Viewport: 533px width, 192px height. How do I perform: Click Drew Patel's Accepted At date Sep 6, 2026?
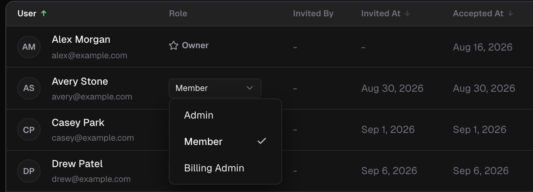tap(481, 171)
